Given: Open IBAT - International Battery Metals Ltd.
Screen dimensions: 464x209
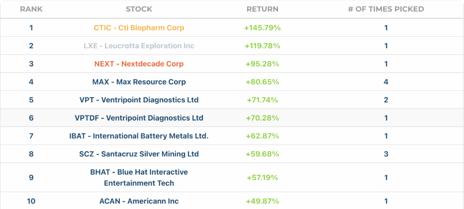Looking at the screenshot, I should [x=139, y=136].
